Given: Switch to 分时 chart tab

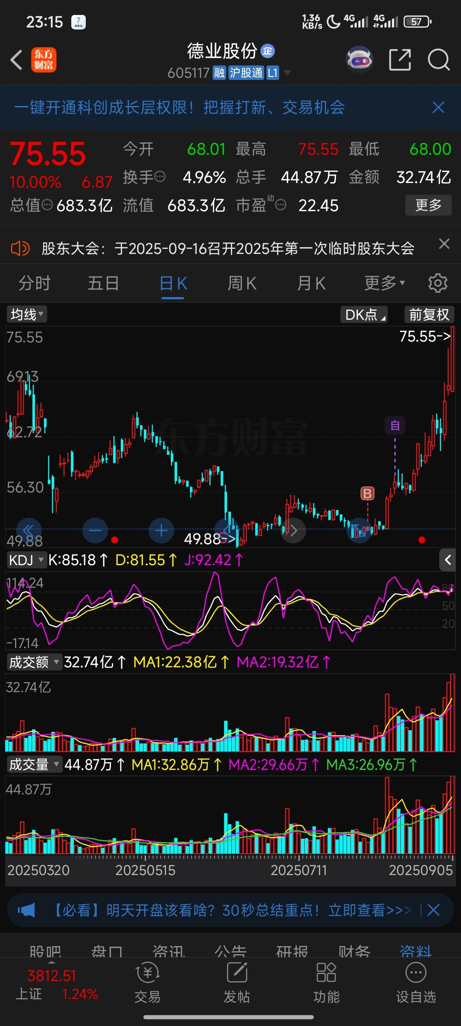Looking at the screenshot, I should pyautogui.click(x=35, y=283).
